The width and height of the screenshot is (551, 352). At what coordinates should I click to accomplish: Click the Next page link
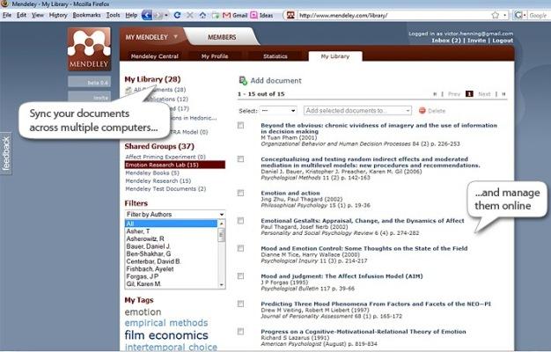coord(484,94)
